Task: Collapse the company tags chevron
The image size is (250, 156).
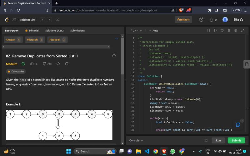Action: 116,38
